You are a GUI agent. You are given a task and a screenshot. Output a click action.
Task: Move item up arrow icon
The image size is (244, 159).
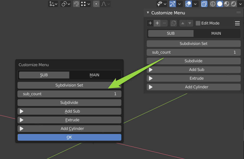point(183,23)
